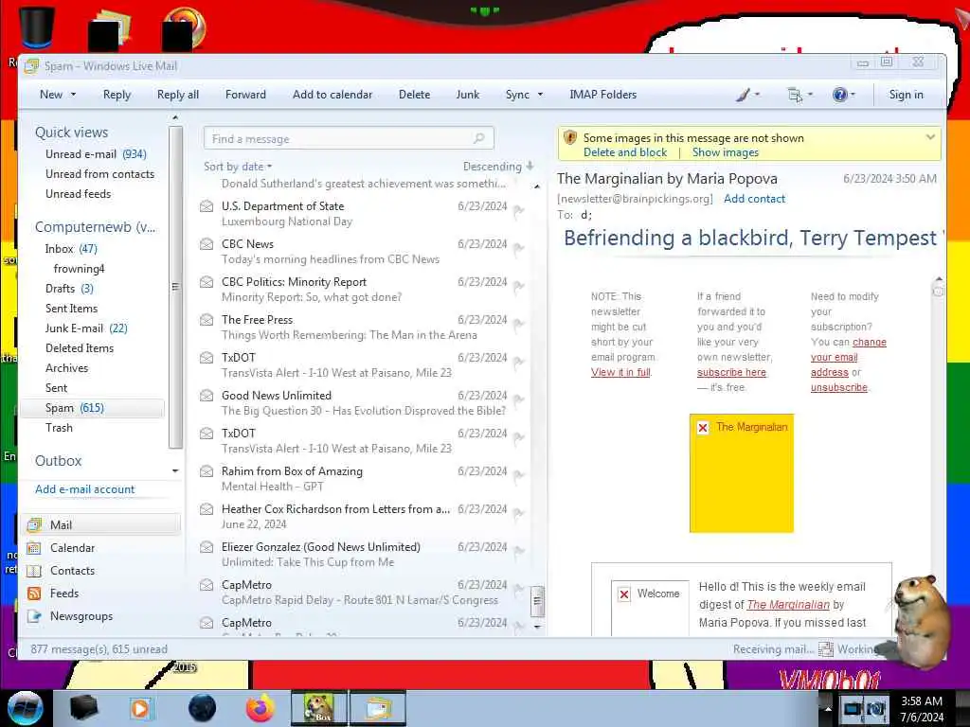Image resolution: width=970 pixels, height=727 pixels.
Task: Open the Newsgroups icon
Action: pos(35,616)
